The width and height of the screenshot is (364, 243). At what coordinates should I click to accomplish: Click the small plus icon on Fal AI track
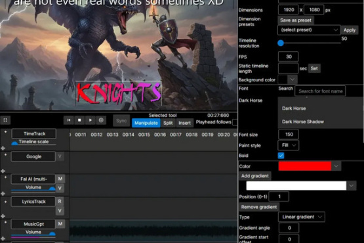[x=5, y=177]
